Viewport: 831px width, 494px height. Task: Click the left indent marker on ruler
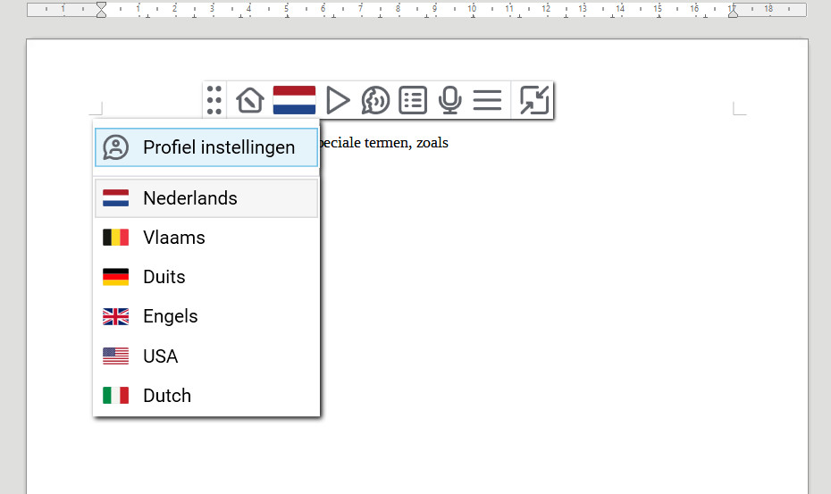101,10
